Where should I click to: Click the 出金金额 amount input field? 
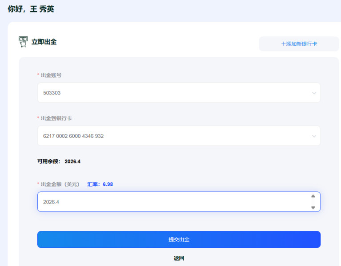coord(179,202)
